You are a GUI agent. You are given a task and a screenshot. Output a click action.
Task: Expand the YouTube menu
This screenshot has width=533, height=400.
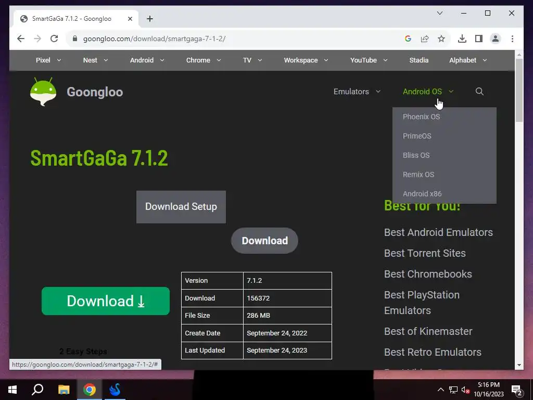369,60
